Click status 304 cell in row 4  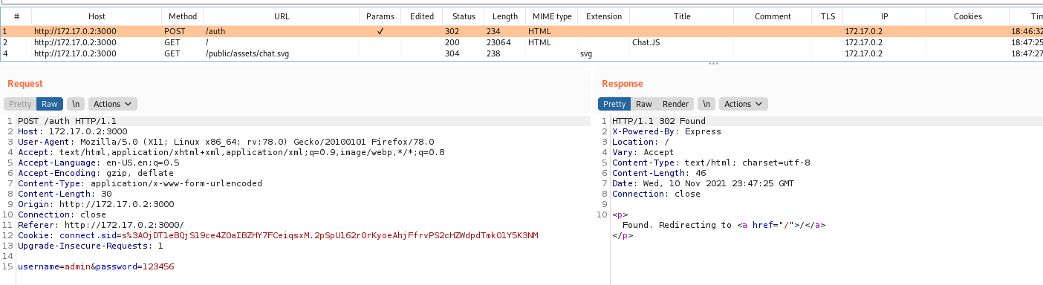[452, 53]
